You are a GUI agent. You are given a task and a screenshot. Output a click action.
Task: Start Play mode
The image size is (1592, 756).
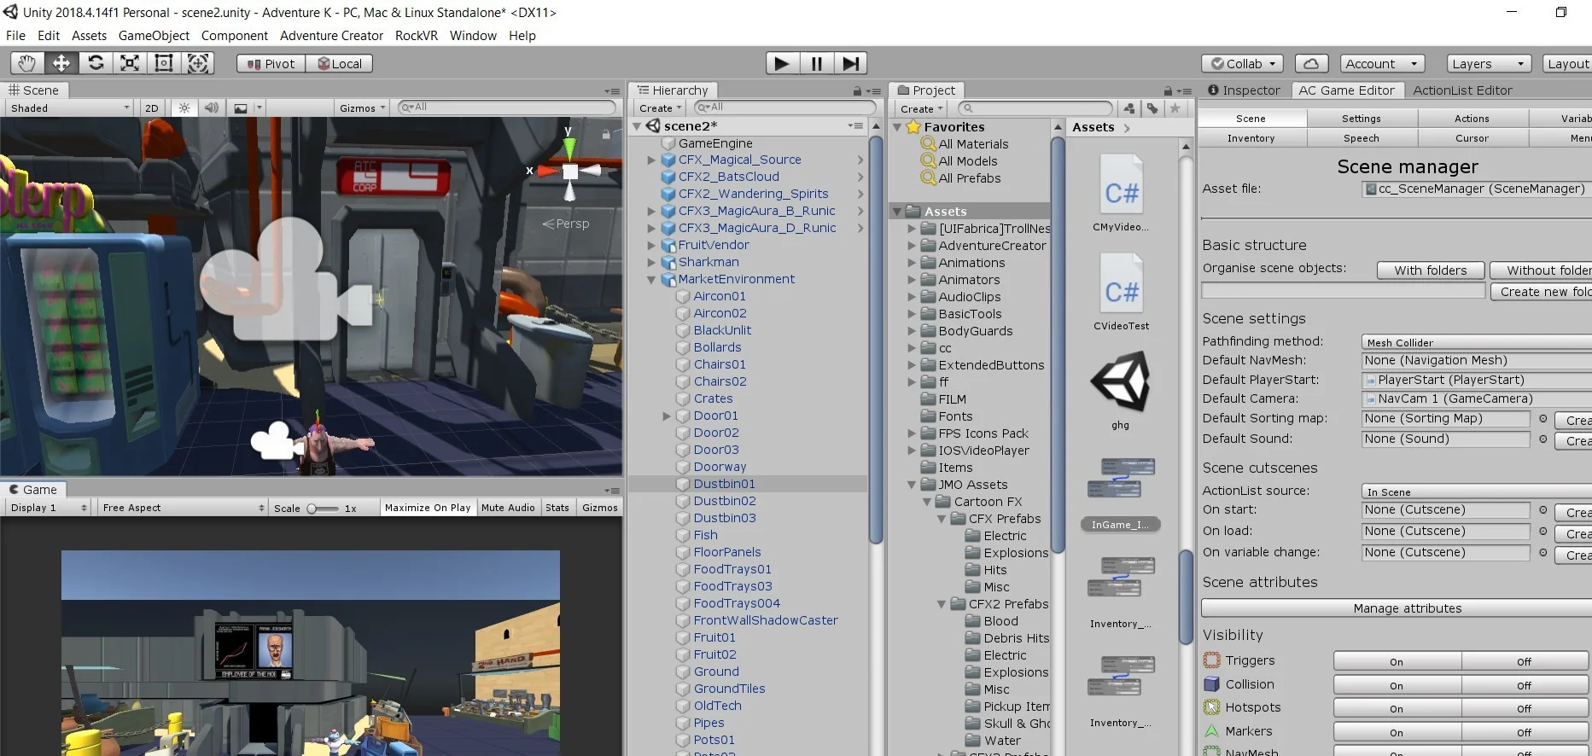click(x=782, y=63)
